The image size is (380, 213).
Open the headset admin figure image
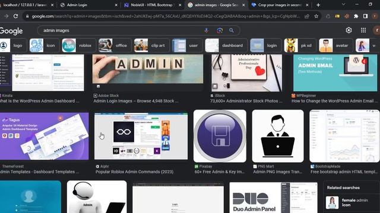(x=97, y=197)
